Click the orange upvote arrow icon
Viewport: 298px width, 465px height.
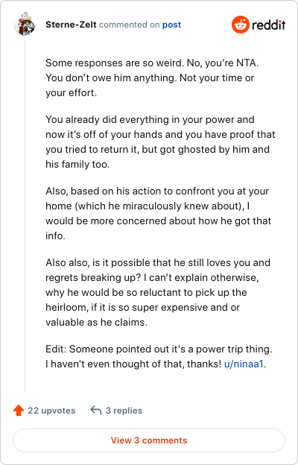click(x=19, y=411)
